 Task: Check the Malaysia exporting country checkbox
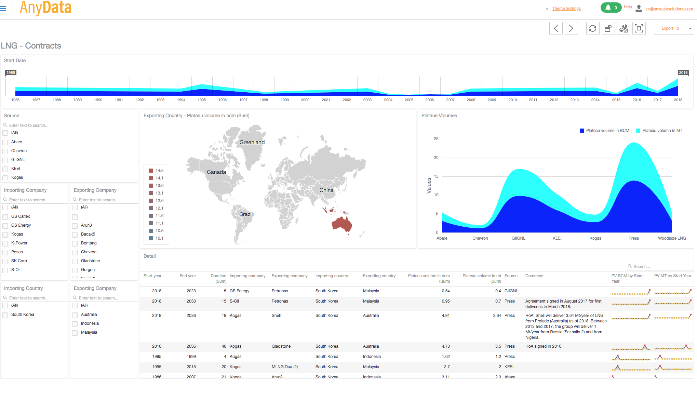click(75, 332)
